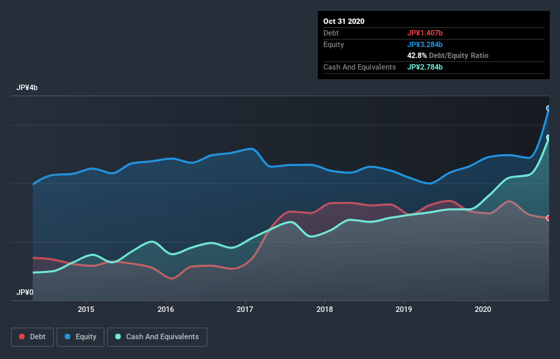Click the 2020 x-axis label

483,309
